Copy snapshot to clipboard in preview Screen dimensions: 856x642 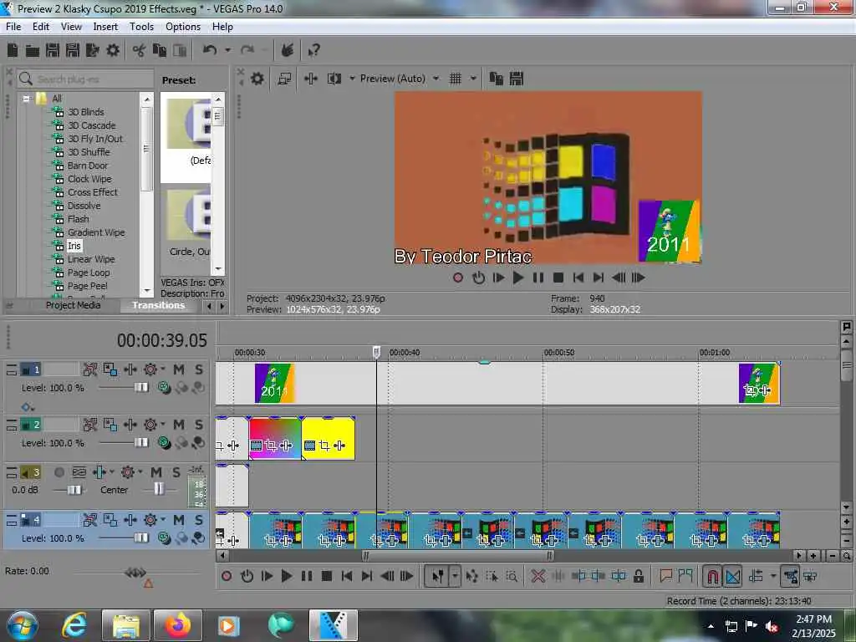tap(497, 79)
